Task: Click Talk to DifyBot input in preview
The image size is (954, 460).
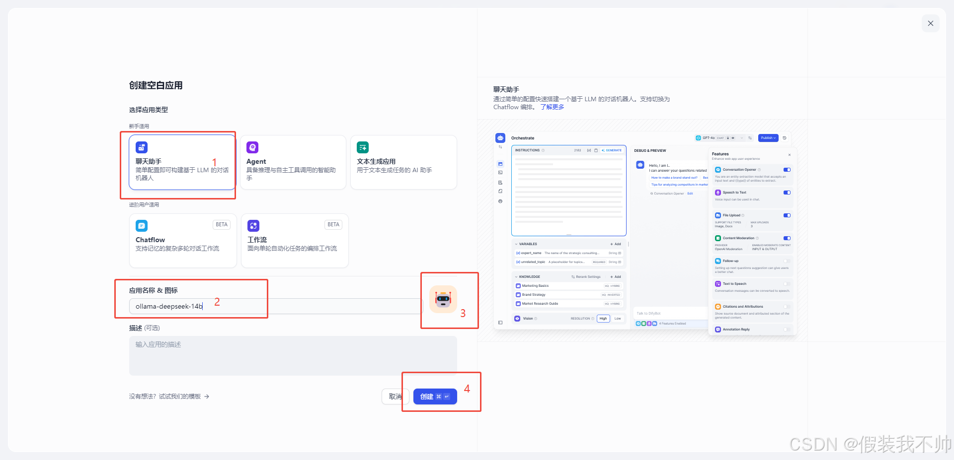Action: (x=671, y=314)
